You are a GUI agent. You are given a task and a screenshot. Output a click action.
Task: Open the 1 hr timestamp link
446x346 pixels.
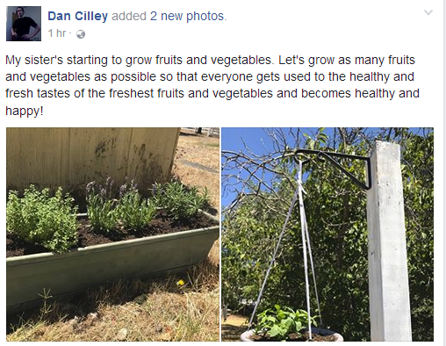coord(57,33)
